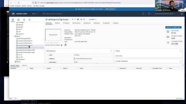Click the vSphere refresh icon
186x104 pixels.
143,14
